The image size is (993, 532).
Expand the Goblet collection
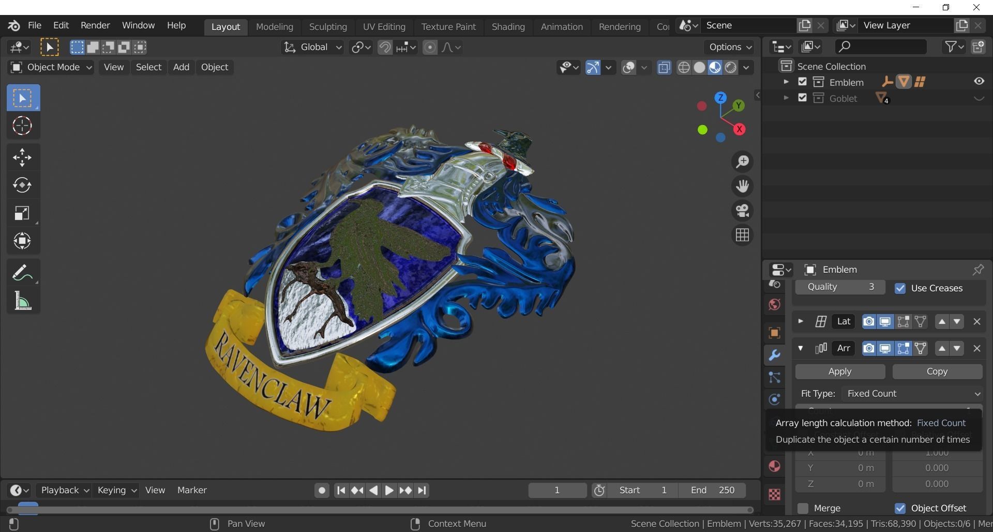point(786,98)
